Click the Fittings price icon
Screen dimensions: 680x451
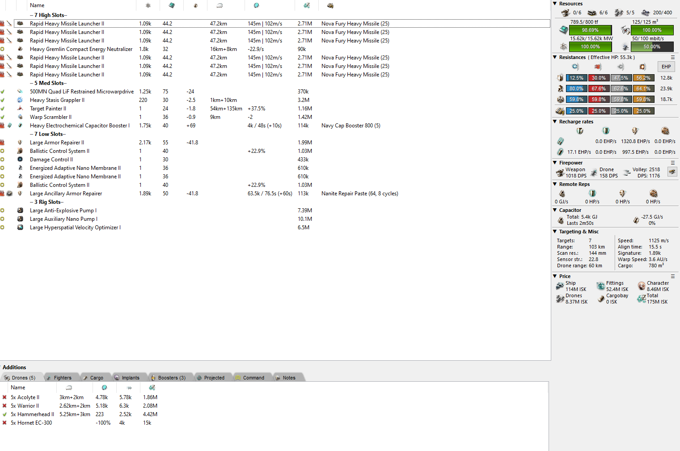[x=600, y=286]
